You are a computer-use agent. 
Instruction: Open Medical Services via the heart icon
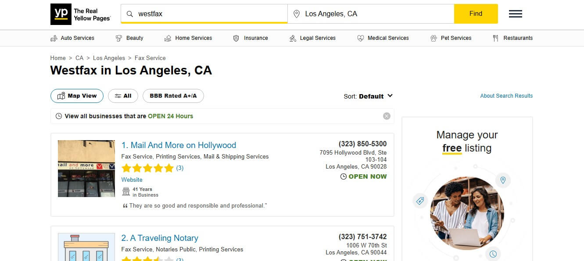[x=361, y=38]
